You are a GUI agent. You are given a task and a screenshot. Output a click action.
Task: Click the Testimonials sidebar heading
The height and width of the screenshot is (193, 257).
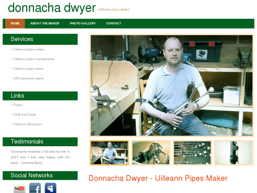[40, 142]
